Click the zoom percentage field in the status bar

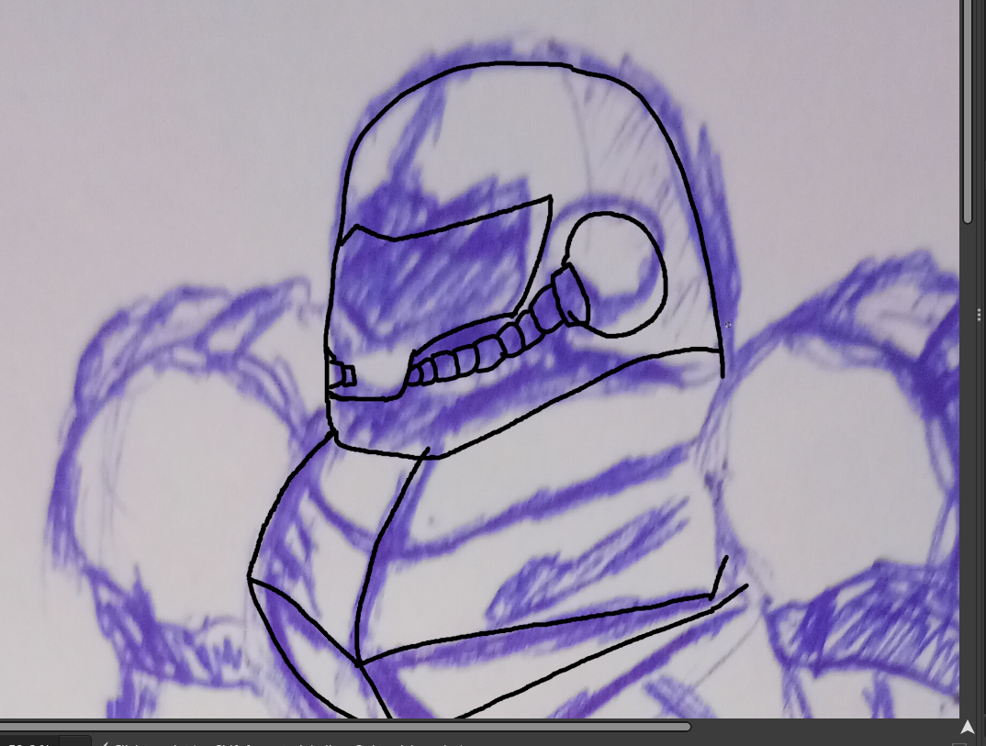tap(29, 742)
